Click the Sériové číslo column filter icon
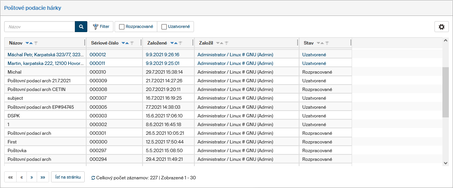The image size is (453, 188). click(x=132, y=43)
